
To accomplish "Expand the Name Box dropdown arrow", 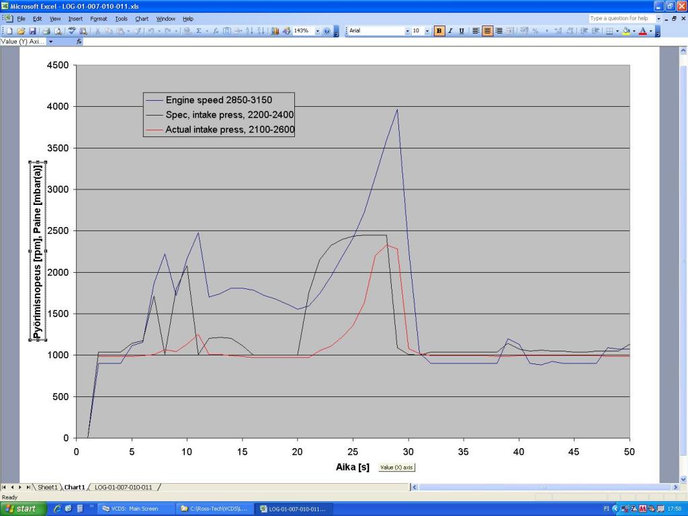I will tap(50, 42).
